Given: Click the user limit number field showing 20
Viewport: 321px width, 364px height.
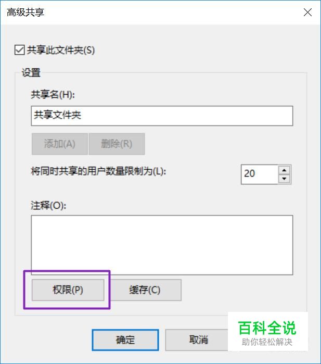Looking at the screenshot, I should tap(259, 174).
